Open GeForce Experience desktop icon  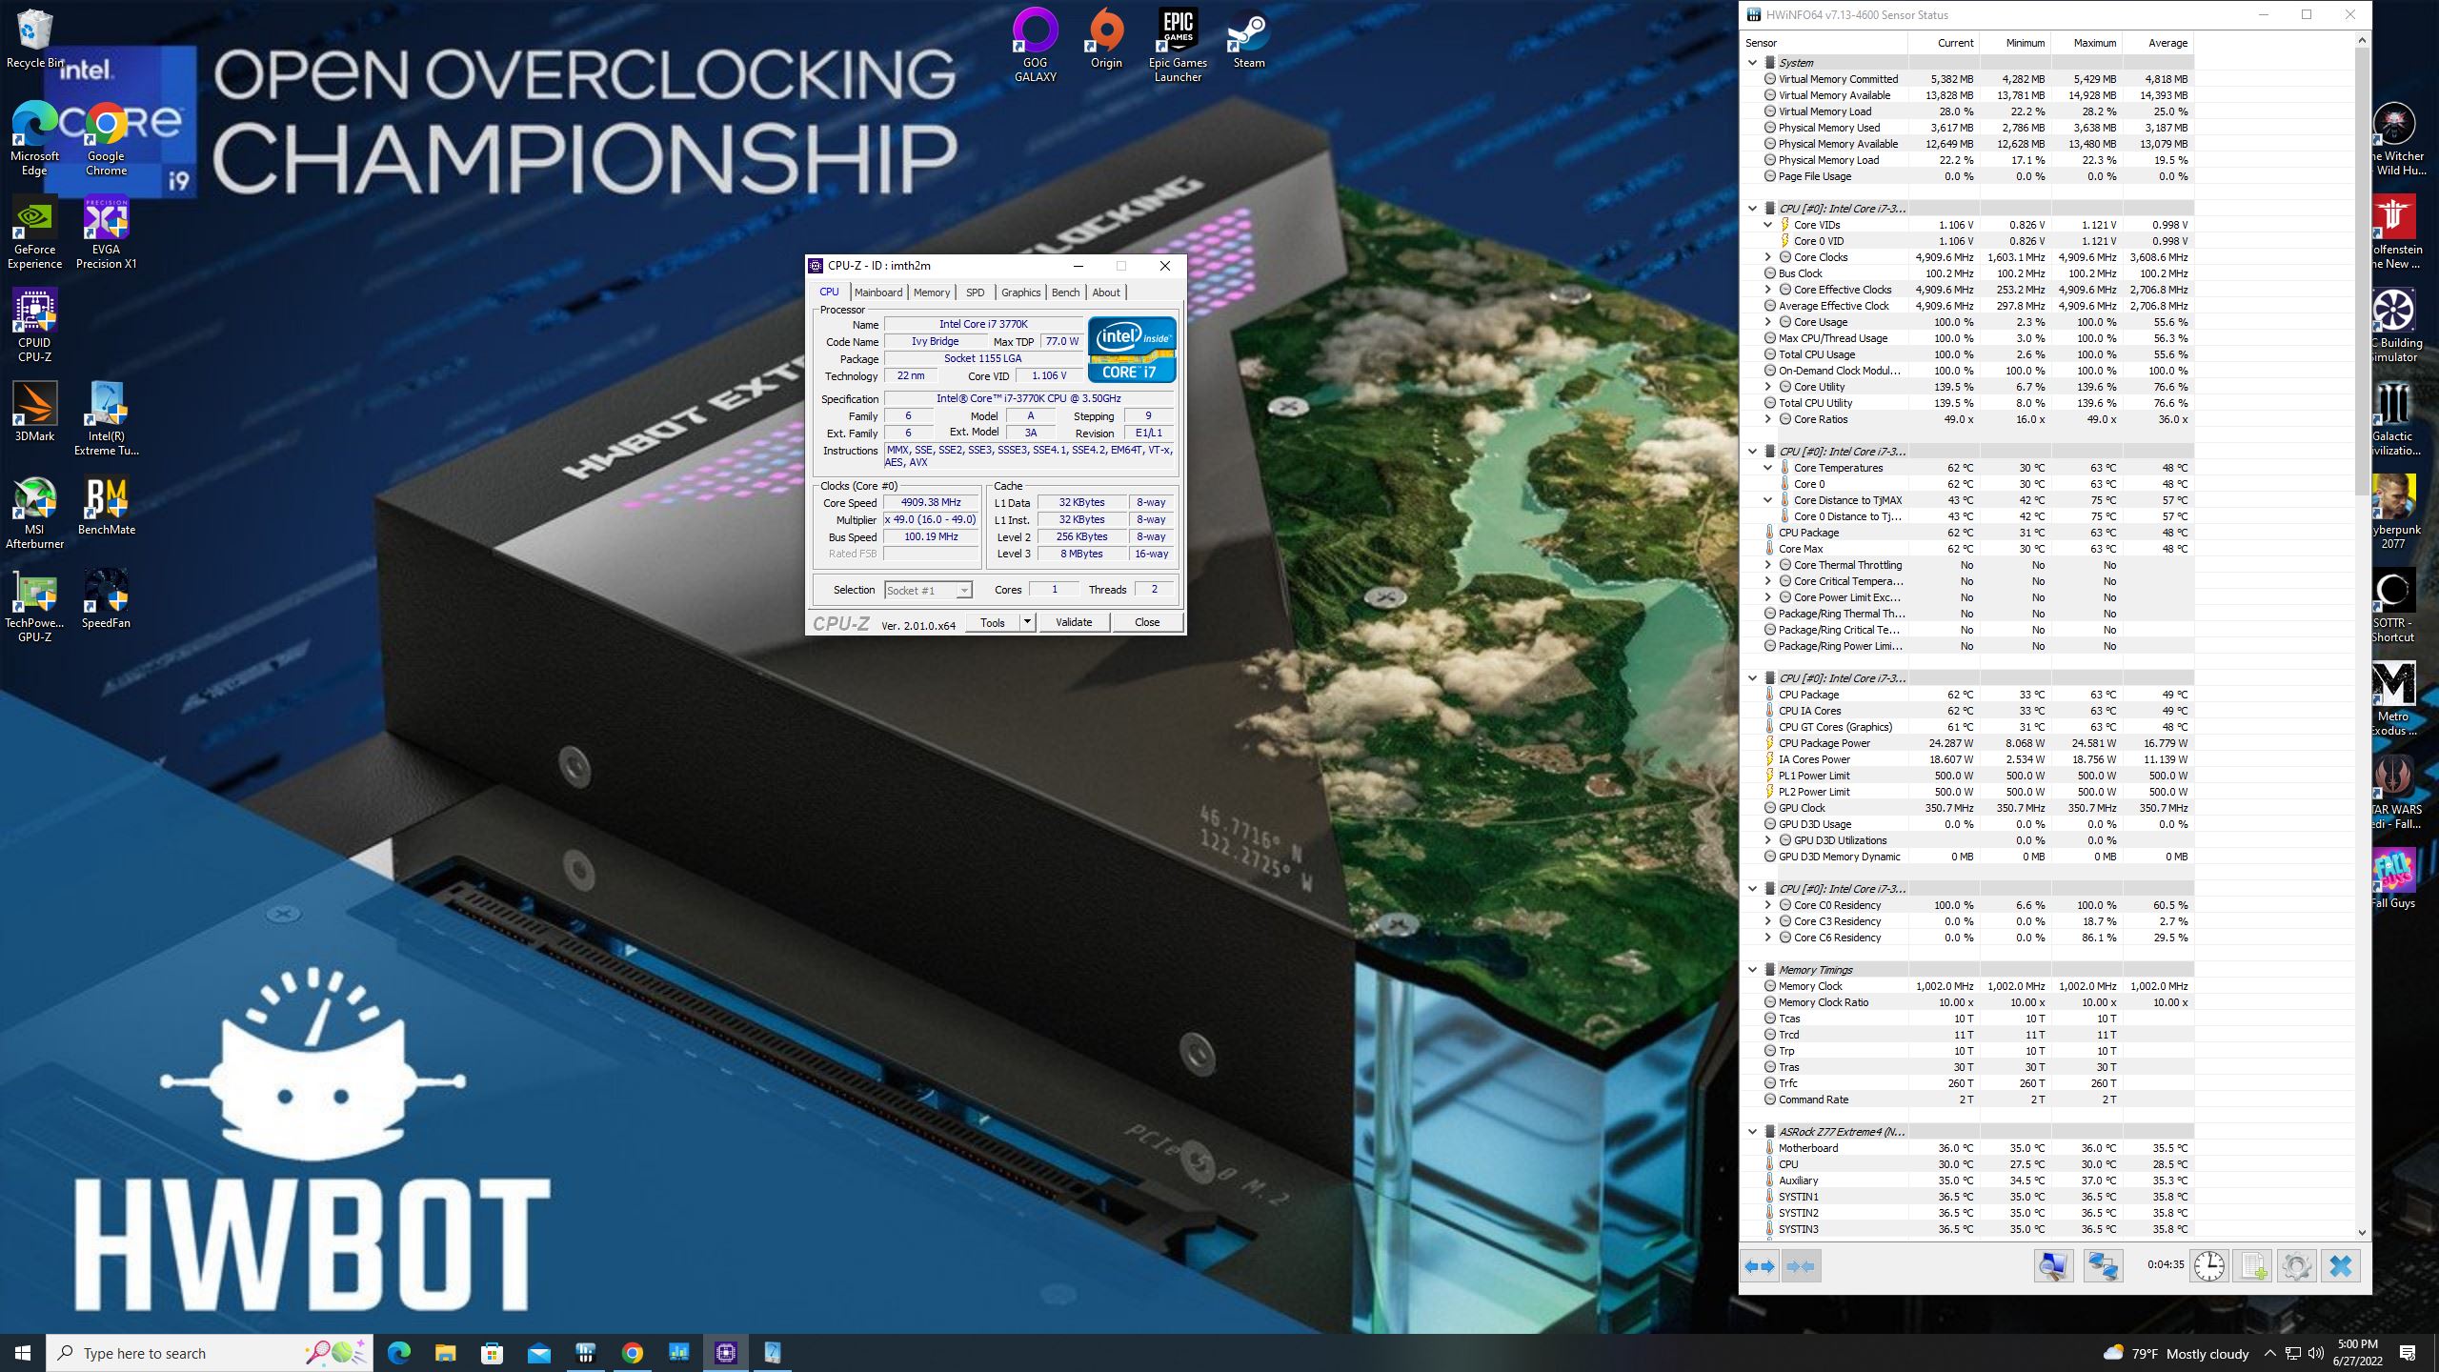point(34,232)
